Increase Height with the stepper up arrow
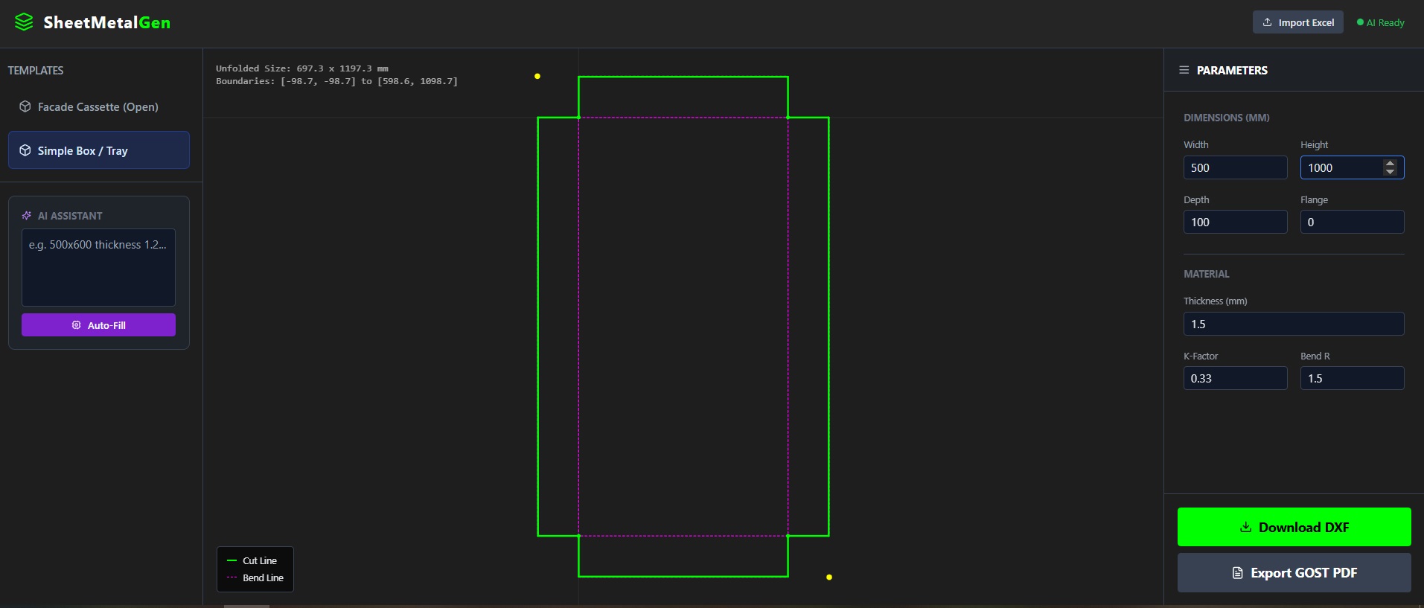This screenshot has width=1424, height=608. (1390, 163)
